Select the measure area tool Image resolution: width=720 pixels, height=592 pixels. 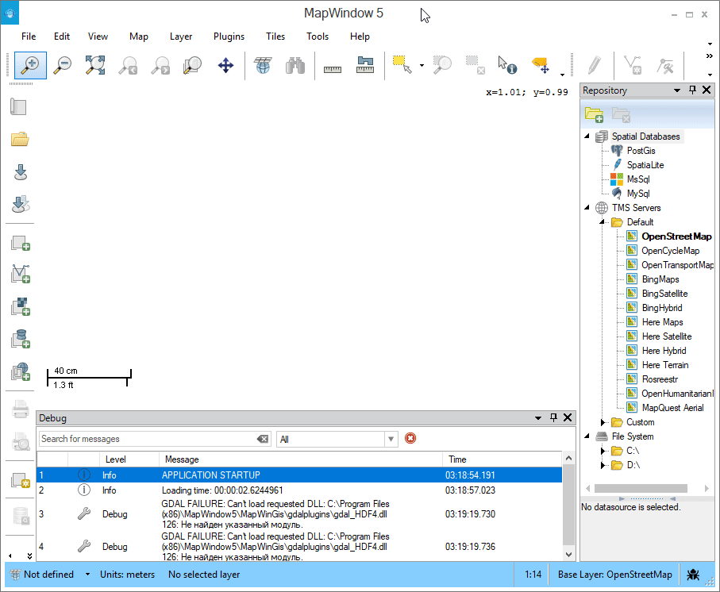[x=365, y=66]
